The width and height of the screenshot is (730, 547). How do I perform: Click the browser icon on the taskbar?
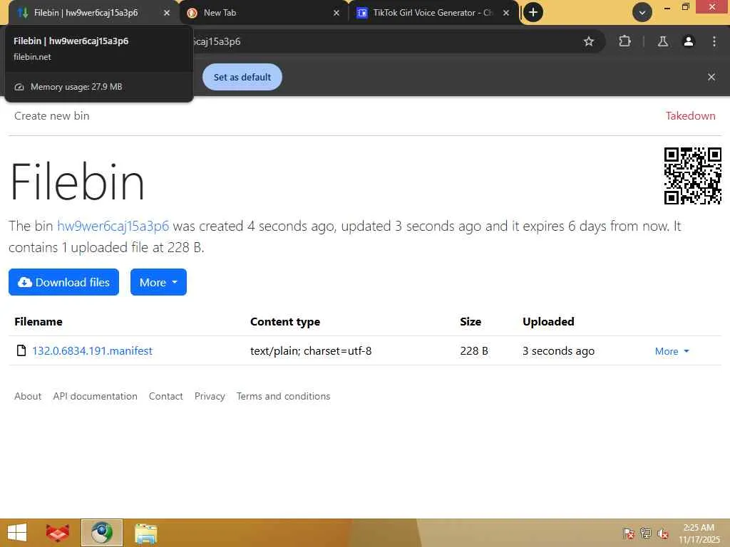click(x=102, y=533)
